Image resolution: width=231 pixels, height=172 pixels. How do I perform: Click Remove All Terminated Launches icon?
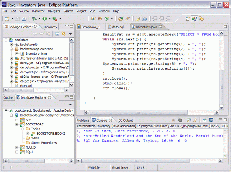[x=180, y=120]
